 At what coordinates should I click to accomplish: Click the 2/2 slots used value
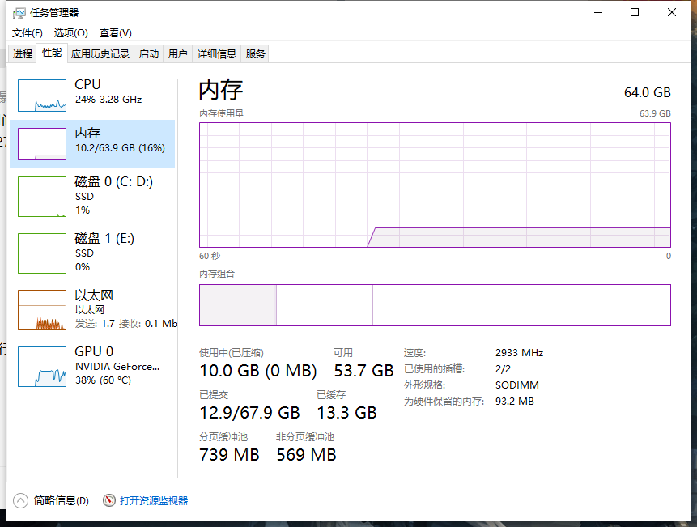tap(504, 369)
